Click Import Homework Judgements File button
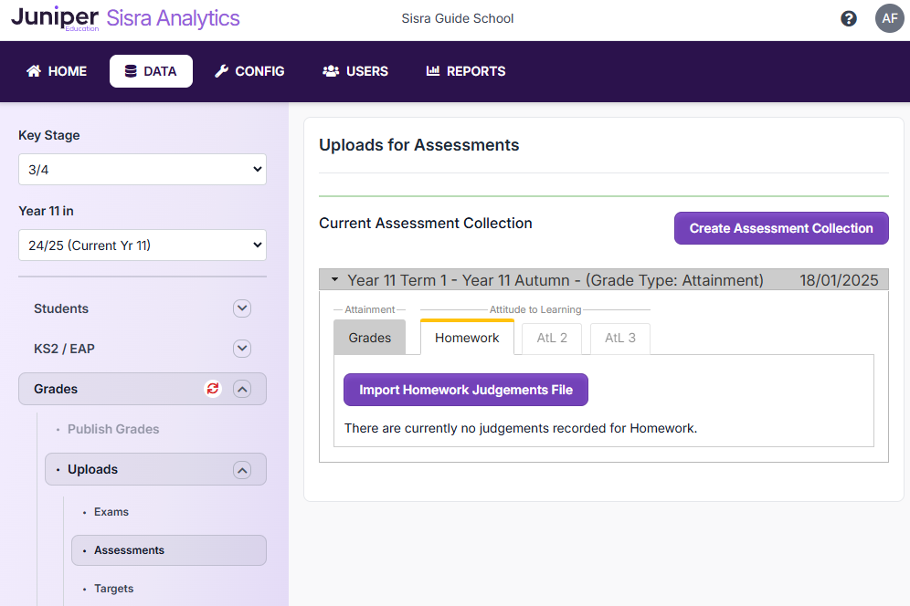 [x=465, y=390]
